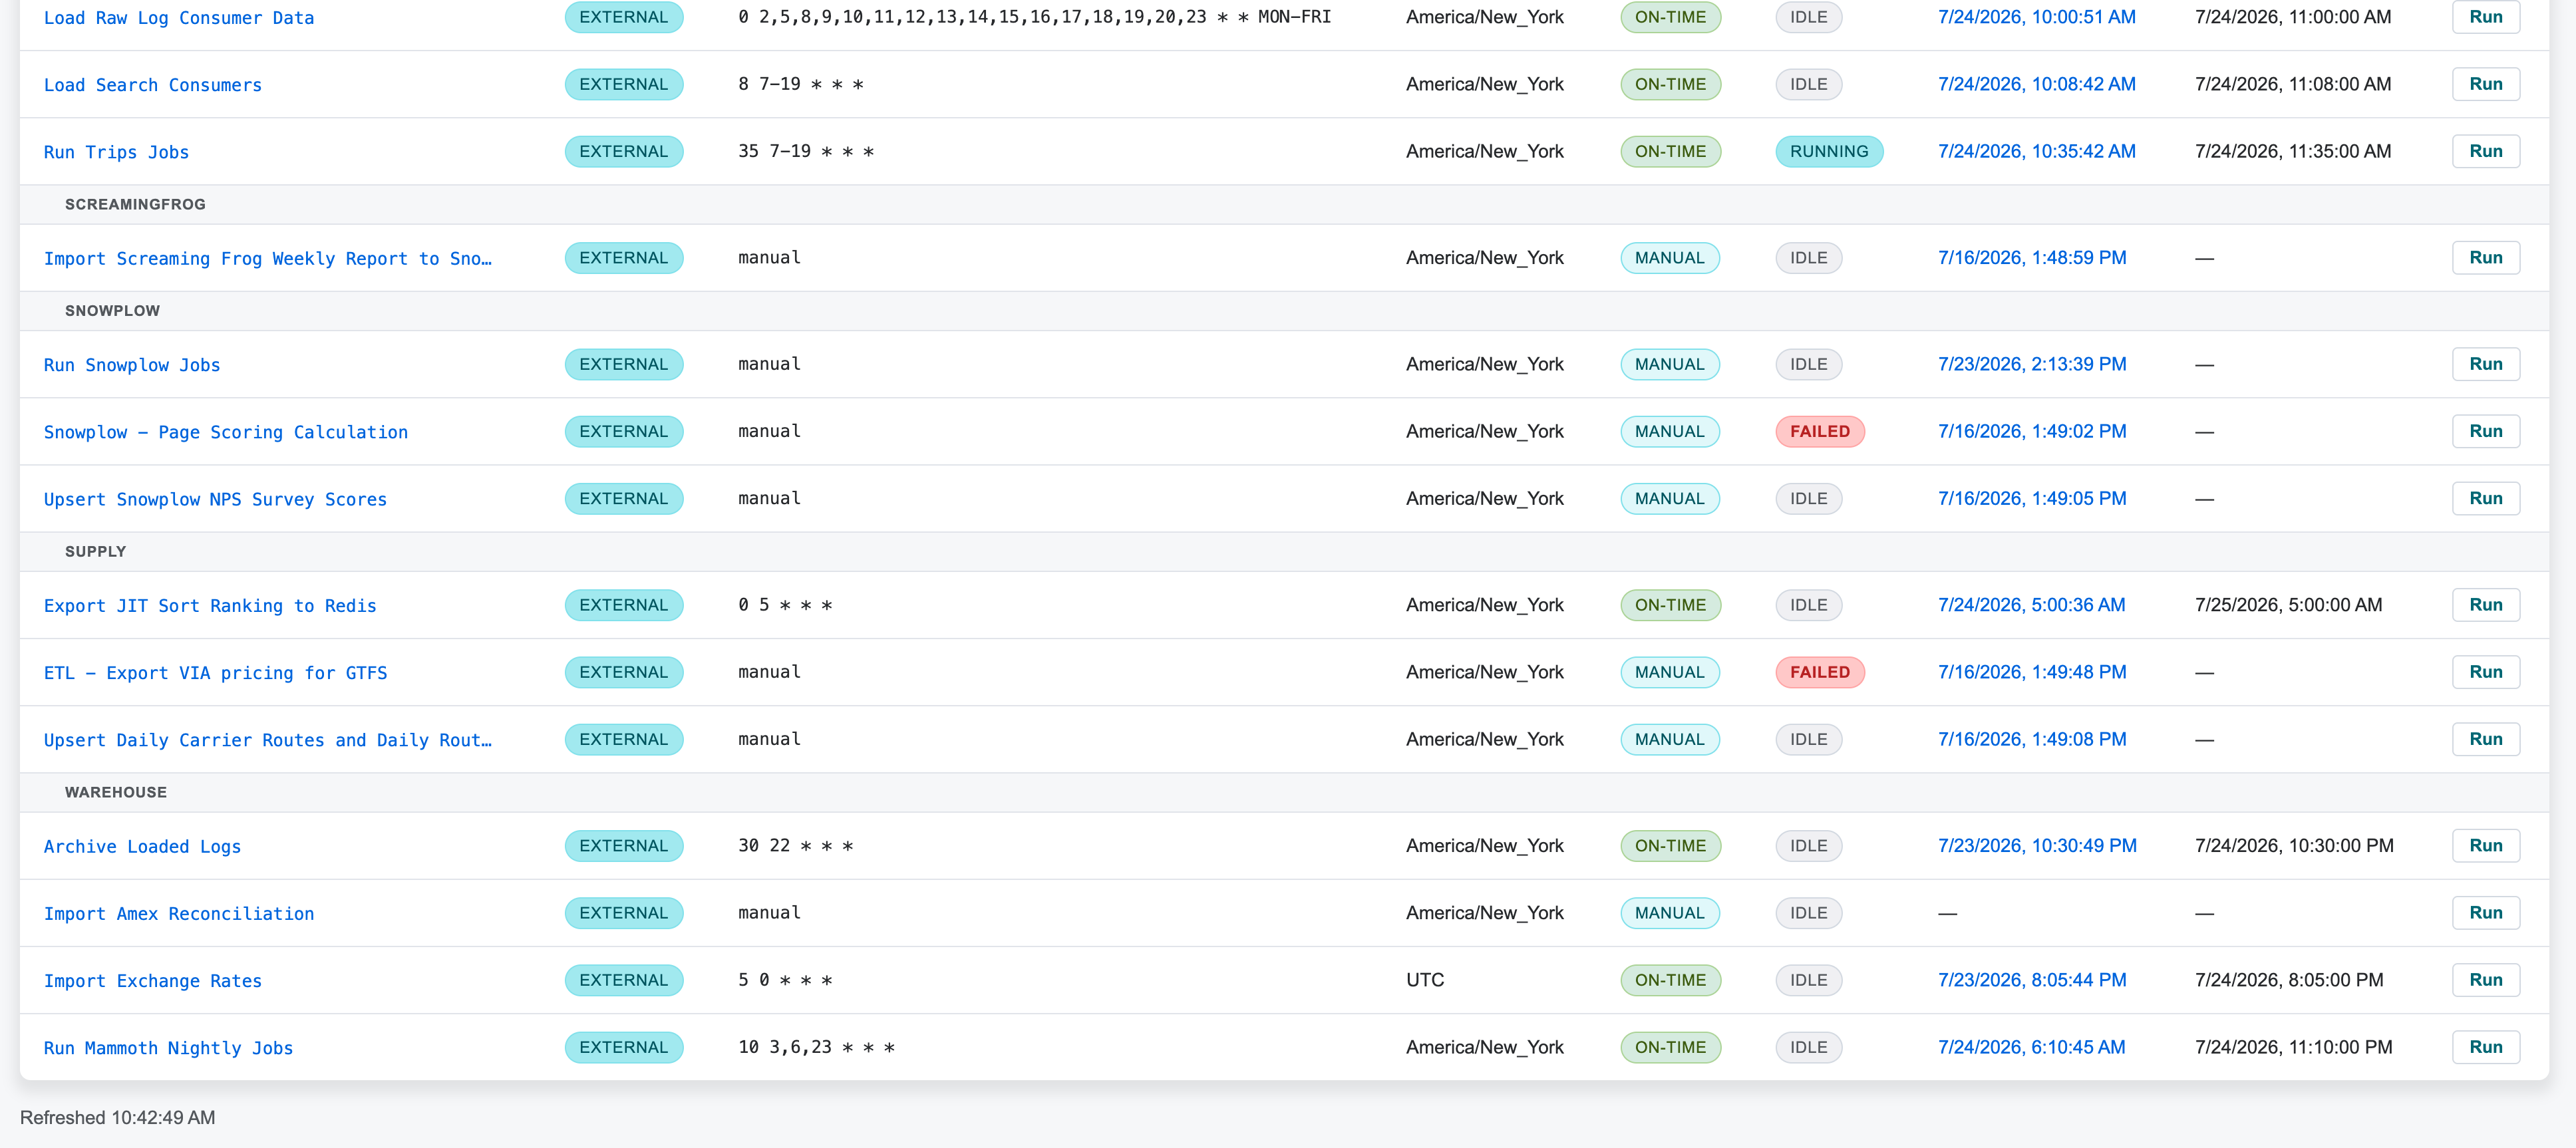Open the Load Raw Log Consumer Data job
Screen dimensions: 2576x1148
[x=179, y=18]
